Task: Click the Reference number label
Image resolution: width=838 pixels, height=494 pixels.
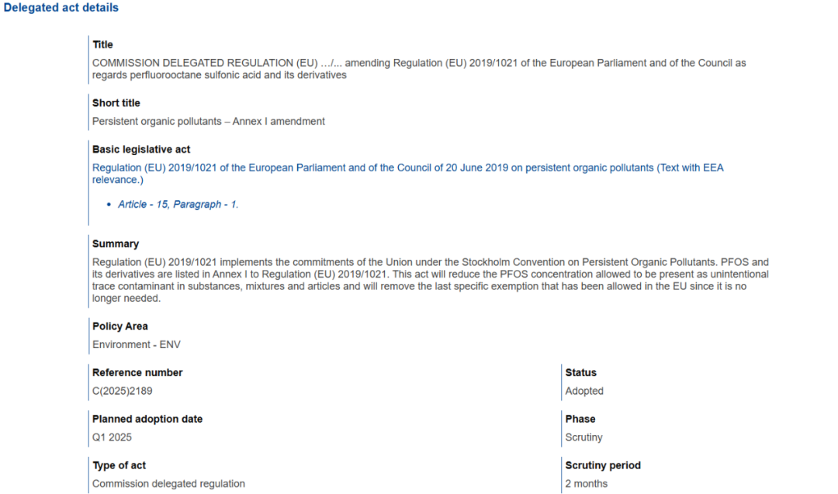Action: pos(137,373)
